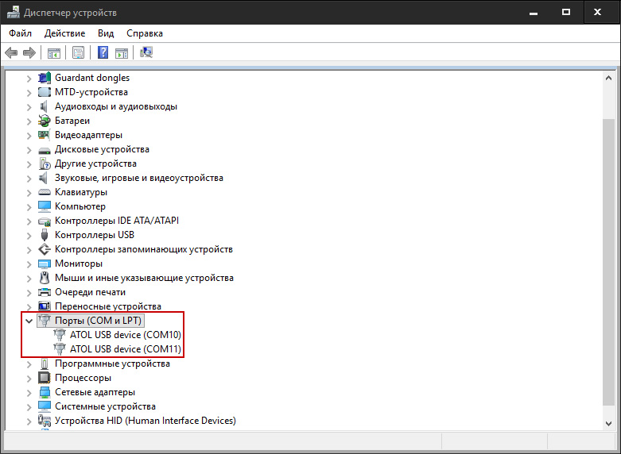
Task: Click the Дисковые устройства drive icon
Action: (x=45, y=150)
